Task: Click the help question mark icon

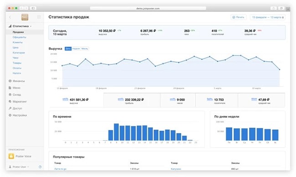Action: (40, 167)
